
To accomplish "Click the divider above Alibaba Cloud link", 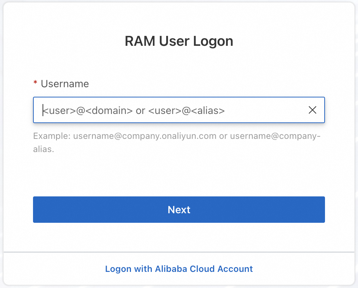I will (x=179, y=252).
